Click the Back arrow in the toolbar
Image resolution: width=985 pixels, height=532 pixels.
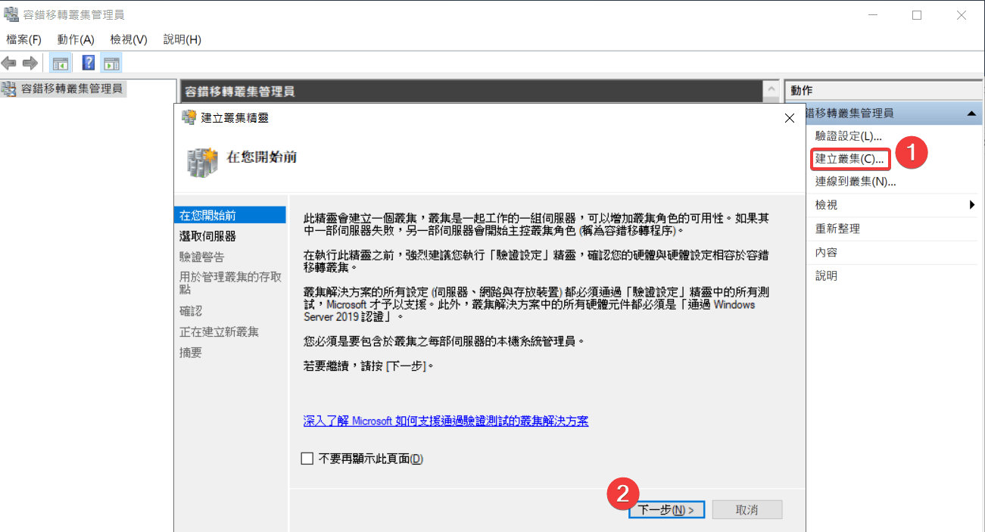coord(9,63)
